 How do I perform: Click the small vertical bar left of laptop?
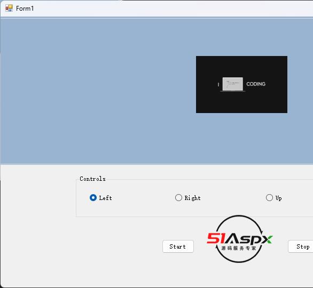pos(218,85)
